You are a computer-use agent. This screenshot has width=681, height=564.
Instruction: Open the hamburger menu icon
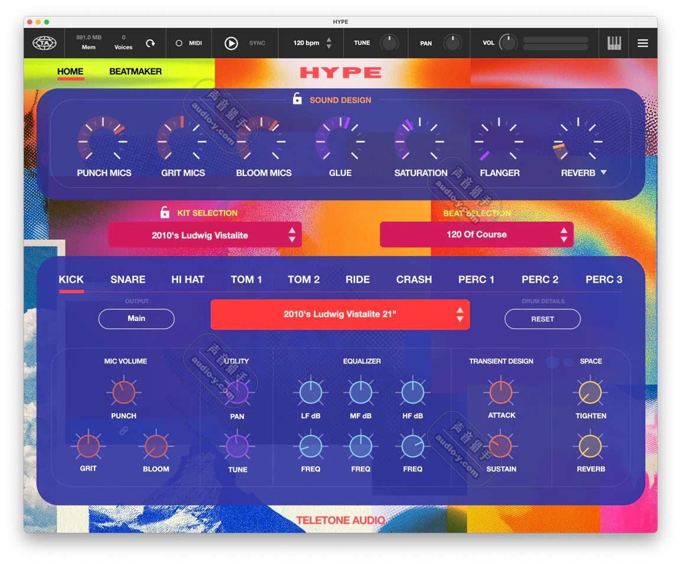pyautogui.click(x=643, y=43)
